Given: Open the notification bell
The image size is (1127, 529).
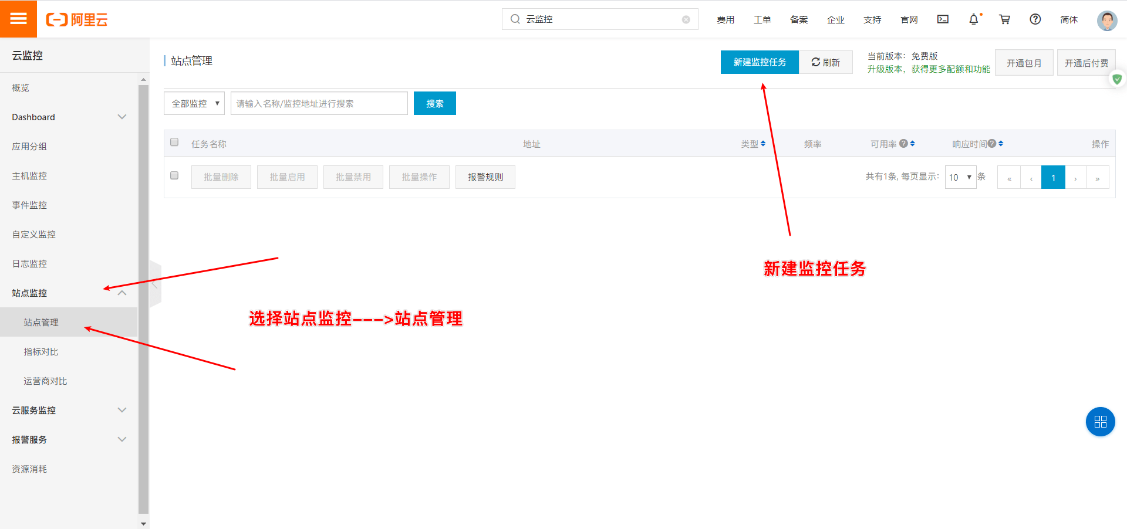Looking at the screenshot, I should 973,19.
